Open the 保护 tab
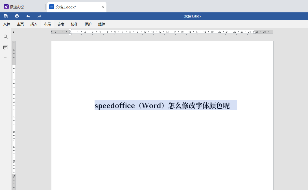The image size is (308, 190). [88, 24]
